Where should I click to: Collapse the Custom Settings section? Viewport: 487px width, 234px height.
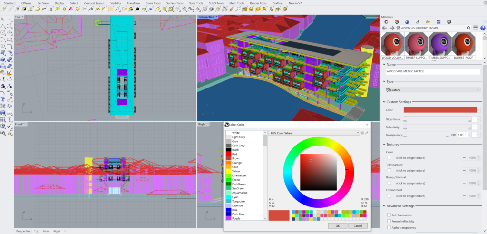coord(384,102)
